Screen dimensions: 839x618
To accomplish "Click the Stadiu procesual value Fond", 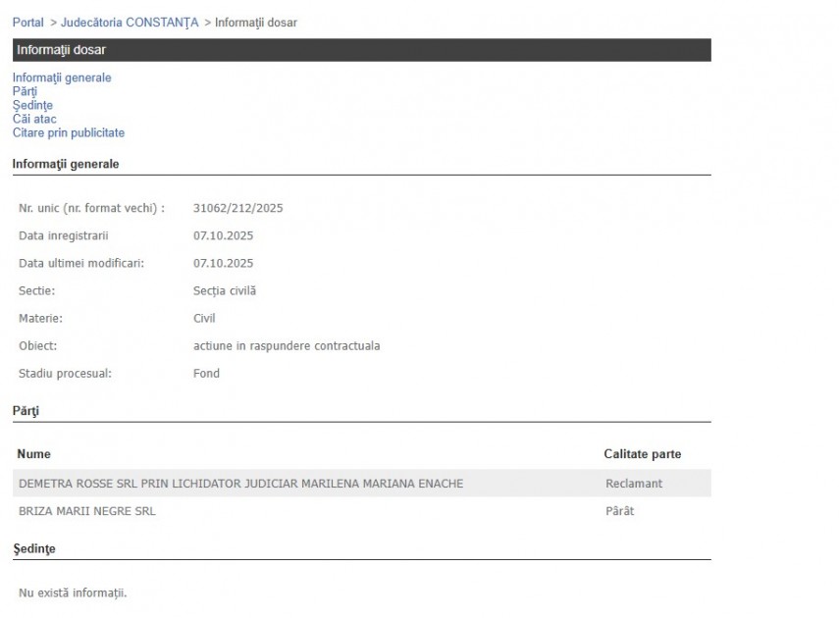I will pos(206,373).
